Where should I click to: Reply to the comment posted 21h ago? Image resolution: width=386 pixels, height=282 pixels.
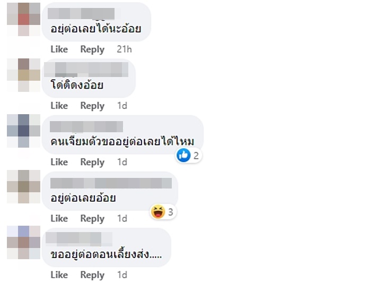pos(92,49)
